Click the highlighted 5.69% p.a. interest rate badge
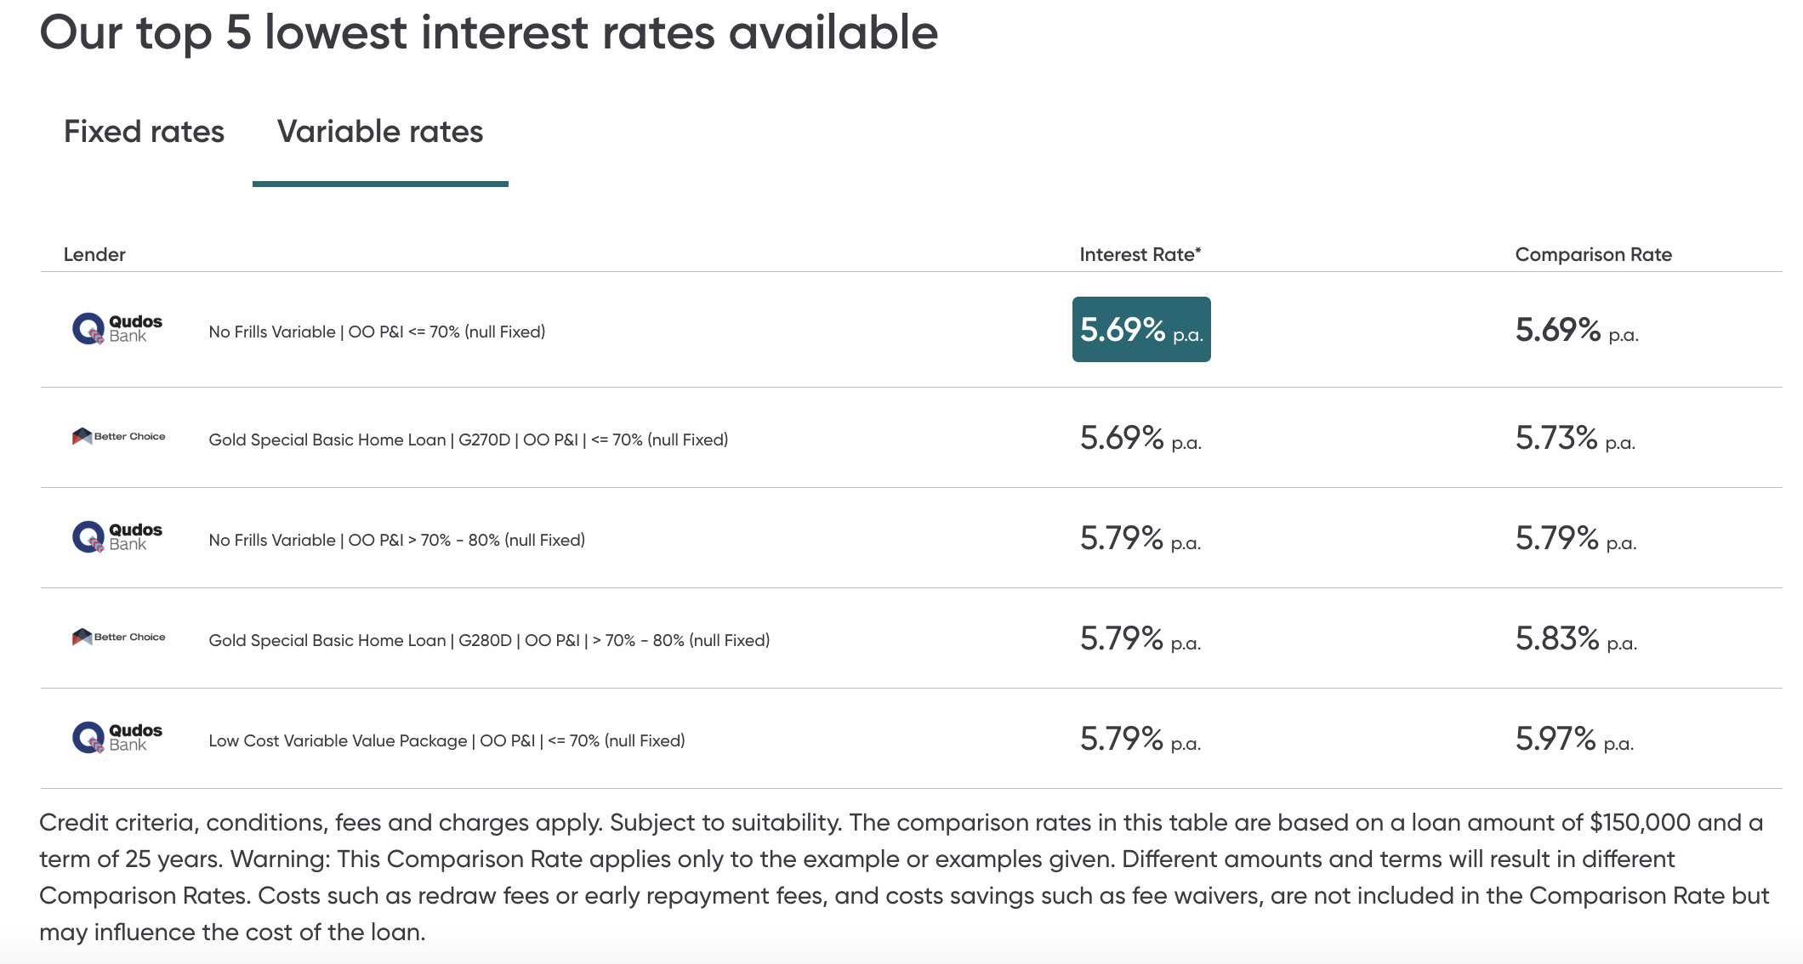This screenshot has height=964, width=1803. point(1141,329)
